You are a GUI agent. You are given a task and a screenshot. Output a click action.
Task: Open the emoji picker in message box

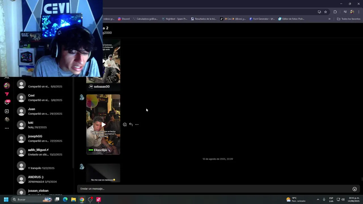[354, 189]
